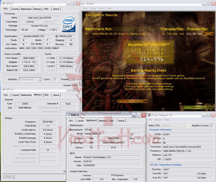Click the Core Temp window title icon
The image size is (216, 182).
point(150,115)
